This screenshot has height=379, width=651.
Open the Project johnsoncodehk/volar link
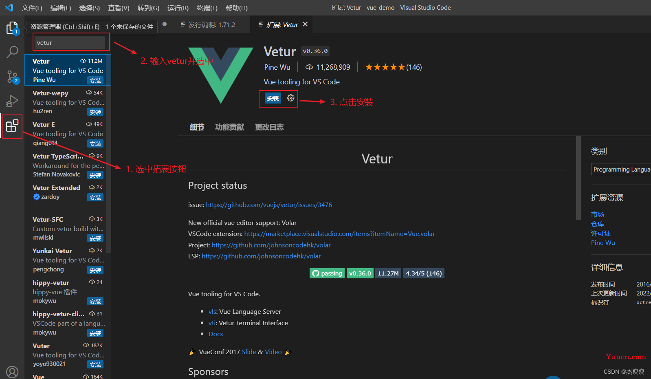(271, 245)
